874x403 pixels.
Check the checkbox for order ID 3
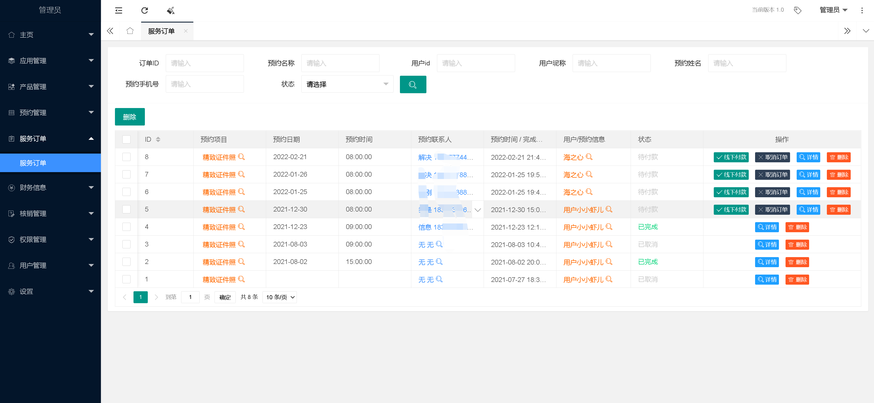(x=126, y=244)
